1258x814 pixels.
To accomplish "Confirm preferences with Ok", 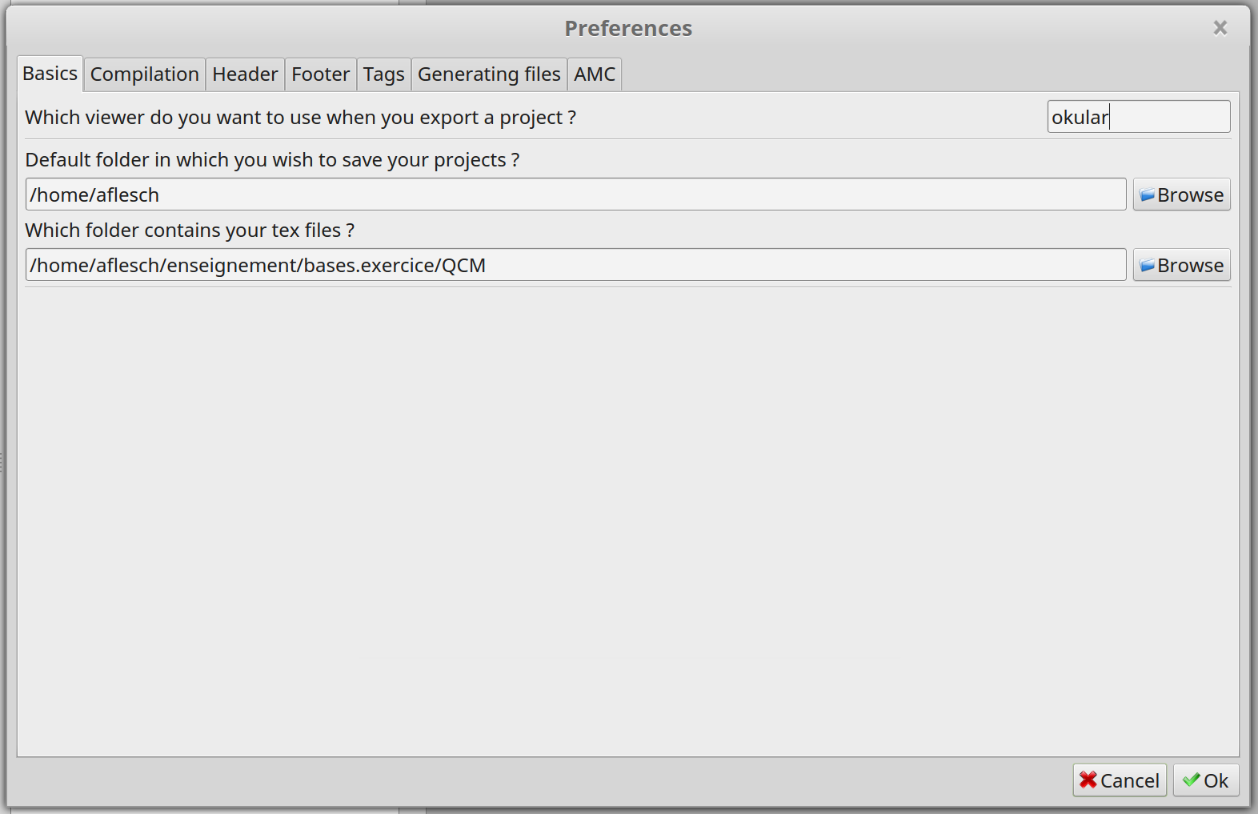I will point(1206,780).
